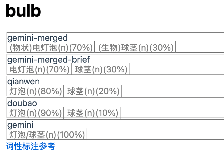
Task: Select the qianwen source label
Action: (23, 81)
